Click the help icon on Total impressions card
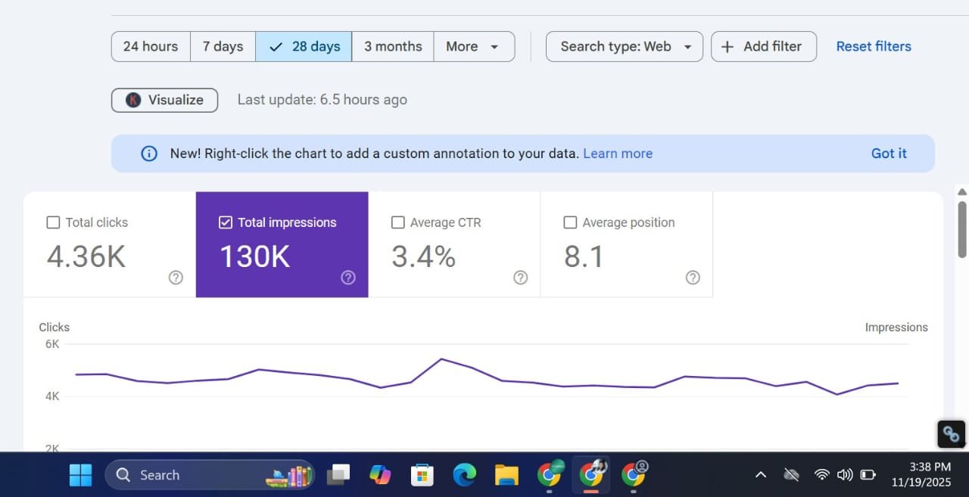969x497 pixels. (348, 278)
